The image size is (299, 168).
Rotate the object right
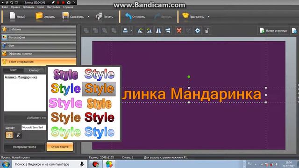149,30
